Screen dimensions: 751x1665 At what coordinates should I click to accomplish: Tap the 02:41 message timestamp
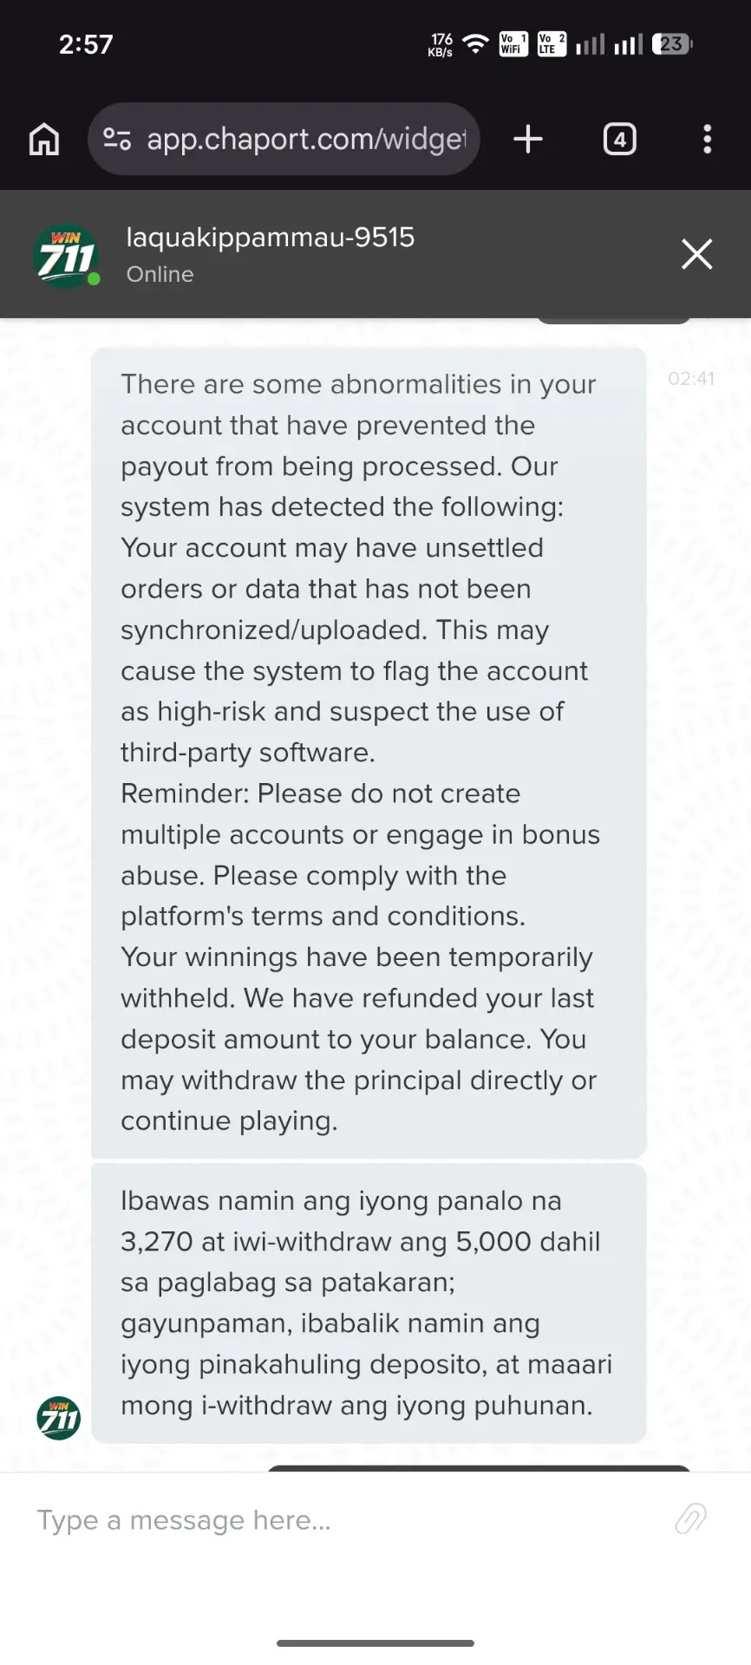[691, 378]
